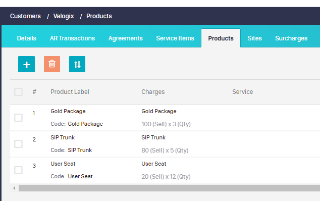Tick the SIP Trunk row checkbox
Viewport: 320px width, 201px height.
click(18, 144)
